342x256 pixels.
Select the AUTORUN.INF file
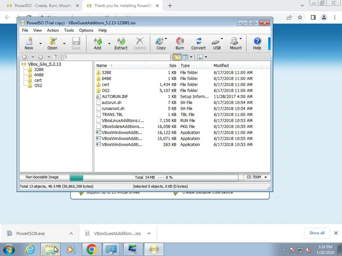pos(115,96)
